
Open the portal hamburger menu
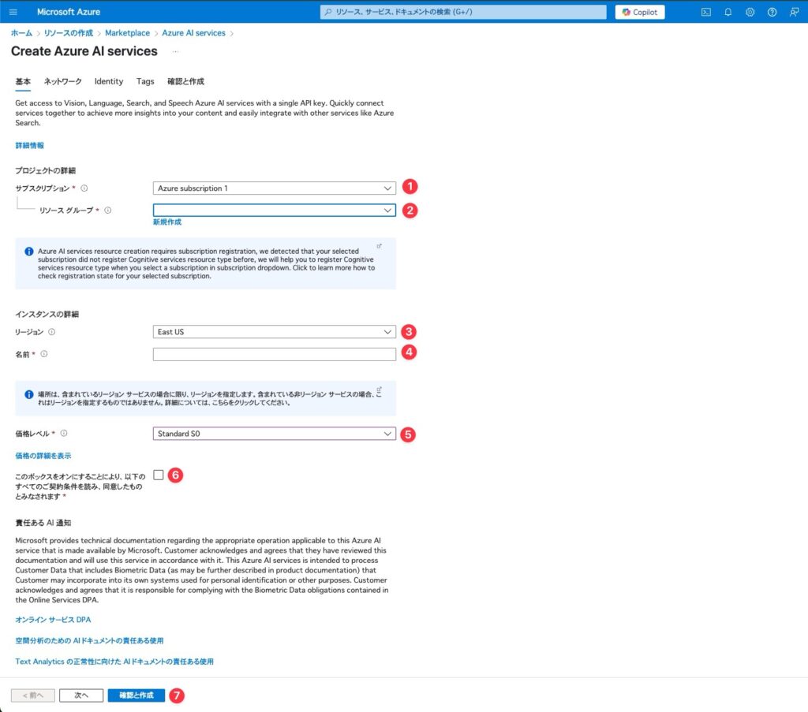[x=13, y=12]
